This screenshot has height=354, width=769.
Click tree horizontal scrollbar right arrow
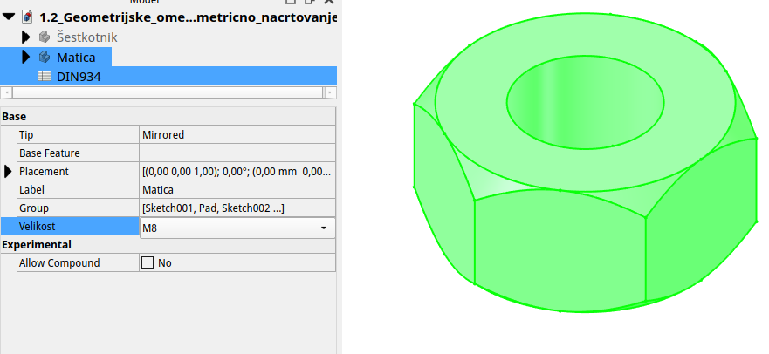click(x=330, y=92)
